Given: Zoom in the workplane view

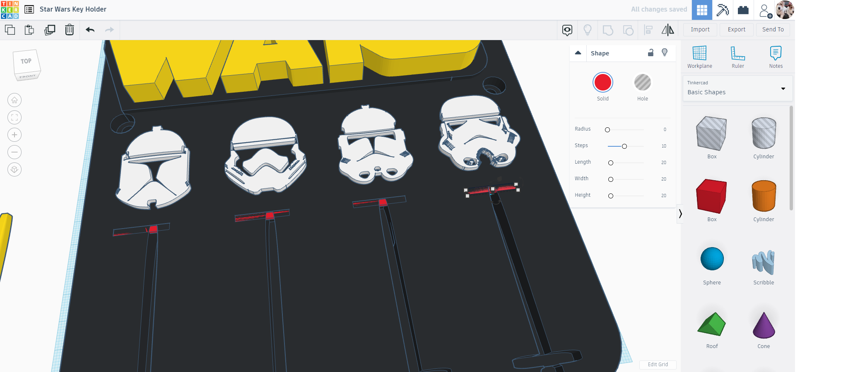Looking at the screenshot, I should point(14,135).
